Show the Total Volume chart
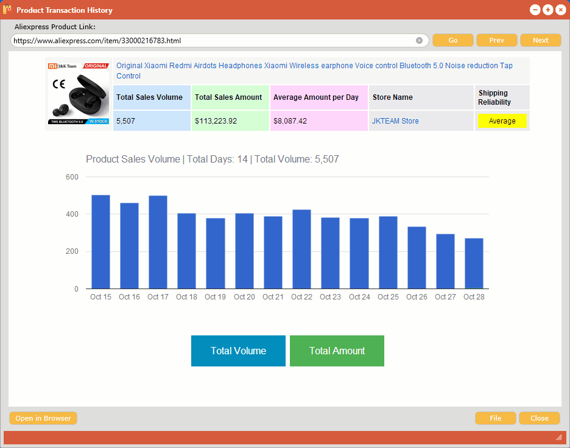The image size is (570, 448). tap(238, 351)
